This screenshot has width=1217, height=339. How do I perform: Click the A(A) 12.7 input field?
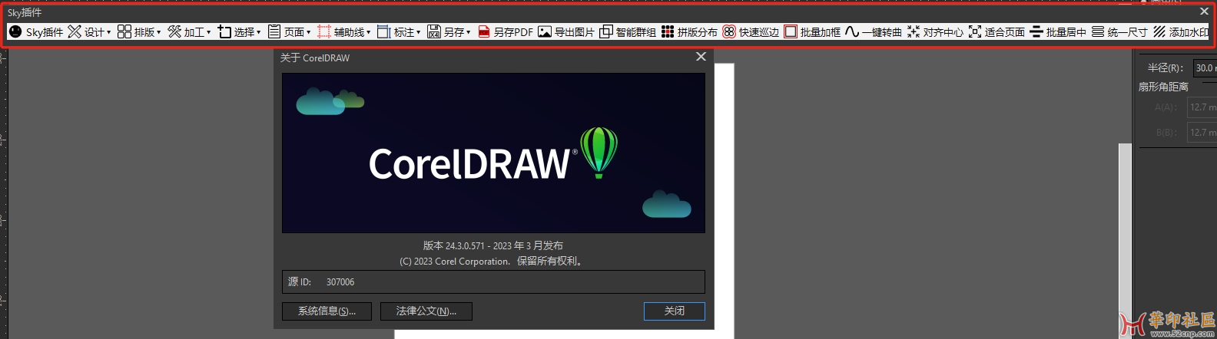click(1202, 107)
